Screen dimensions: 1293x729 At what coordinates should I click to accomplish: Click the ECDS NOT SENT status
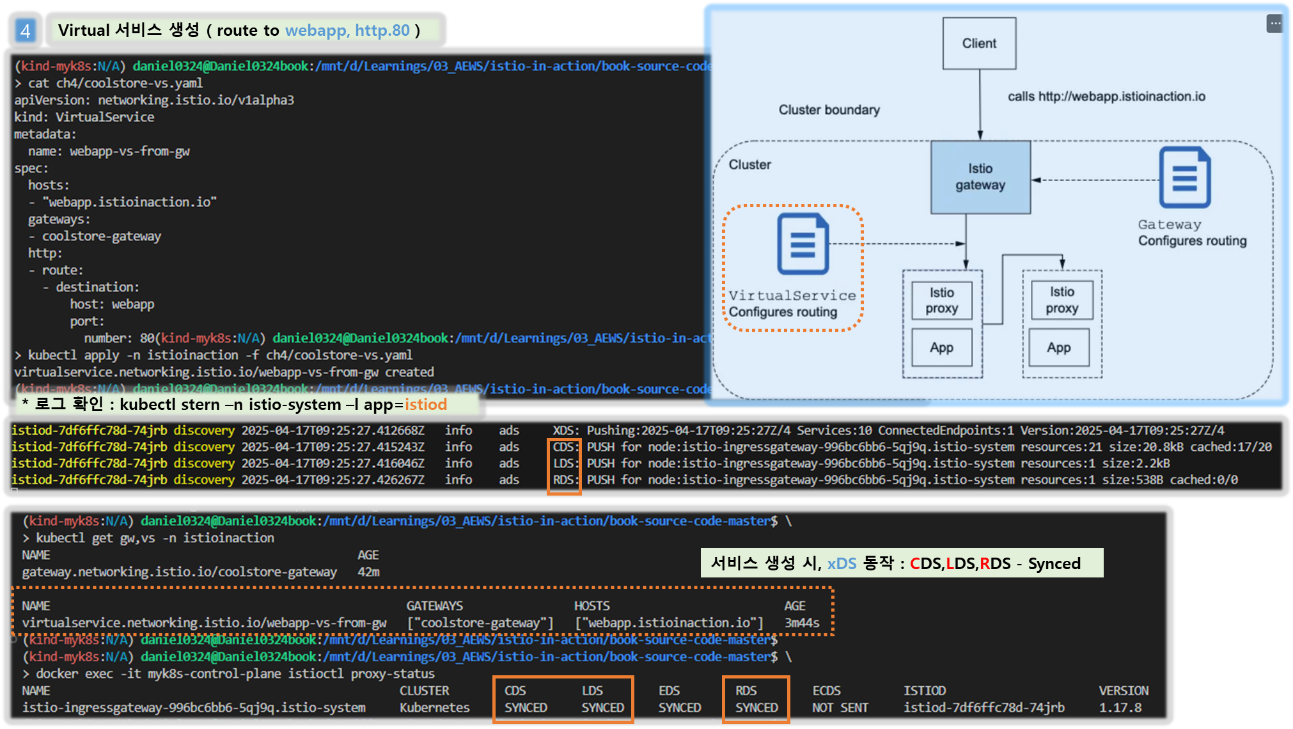tap(840, 708)
